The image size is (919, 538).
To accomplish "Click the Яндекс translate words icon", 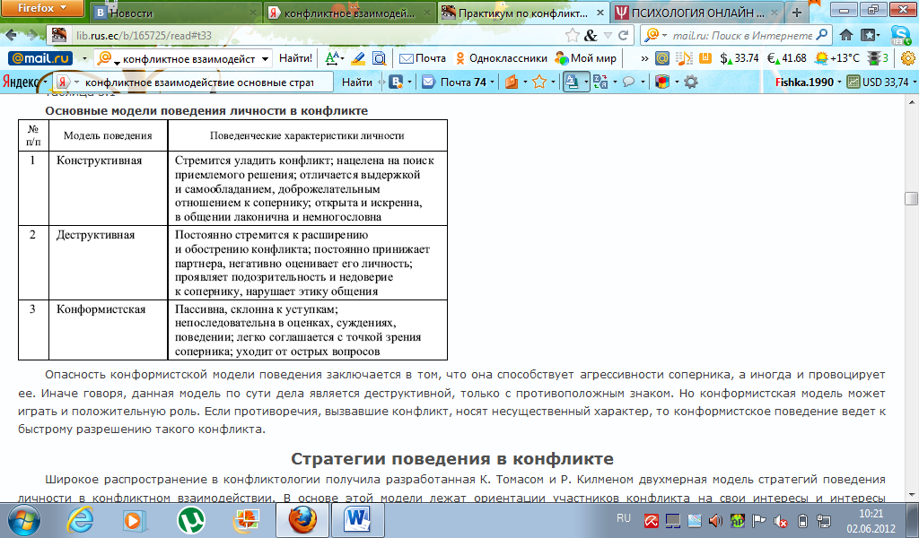I will click(x=600, y=82).
